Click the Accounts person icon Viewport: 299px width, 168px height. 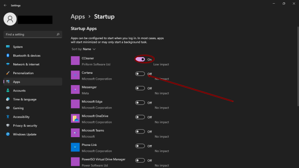pyautogui.click(x=8, y=91)
